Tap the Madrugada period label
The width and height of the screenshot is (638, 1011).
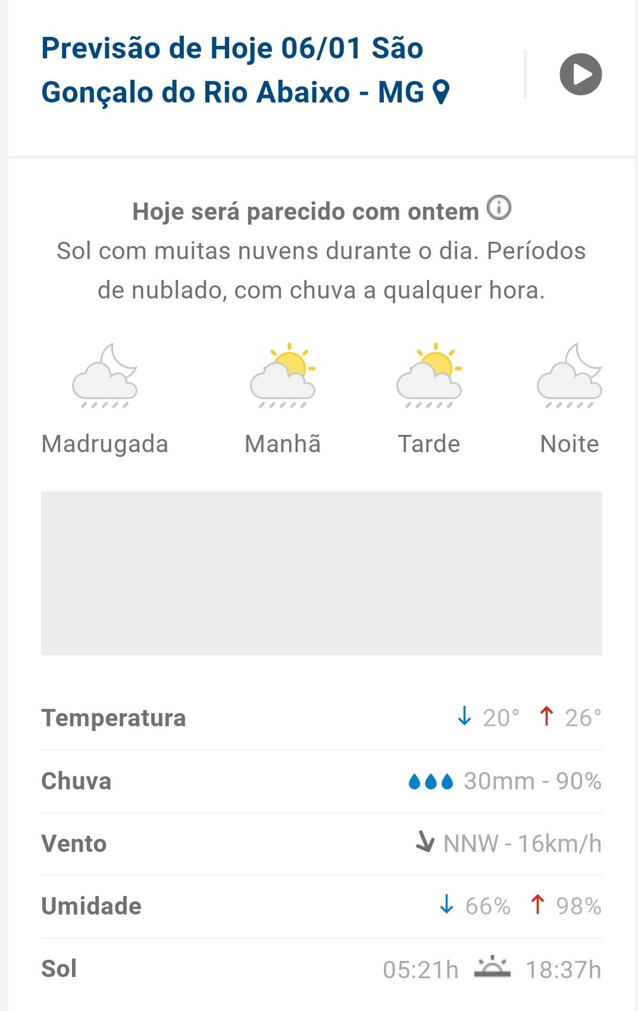click(x=105, y=444)
